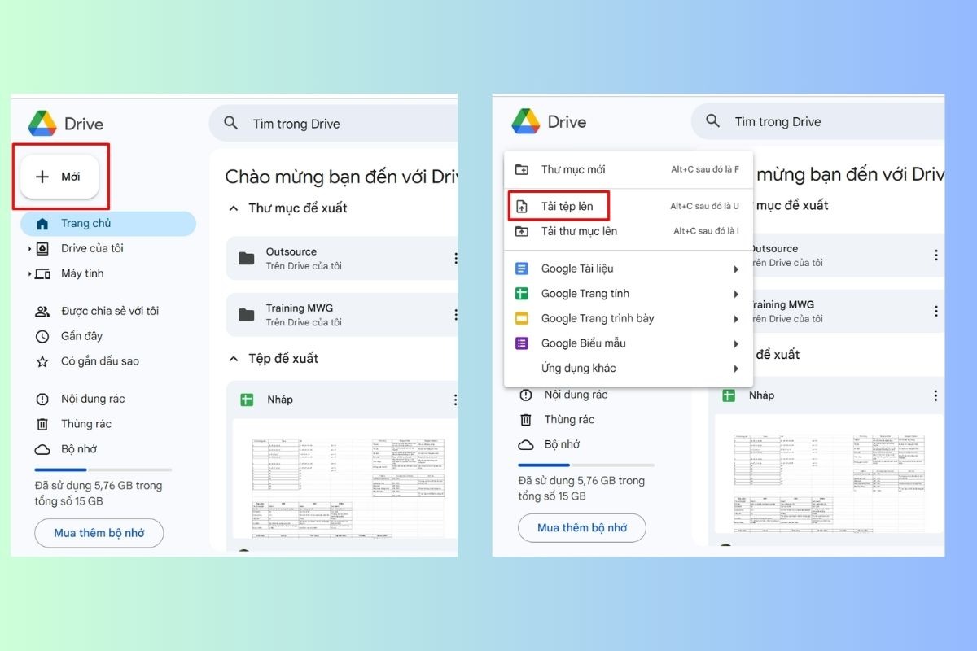Open more options beside Outsource, right screenshot
This screenshot has width=977, height=651.
coord(935,255)
